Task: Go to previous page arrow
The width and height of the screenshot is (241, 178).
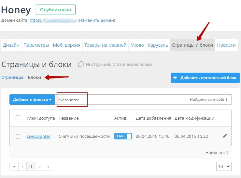Action: (22, 166)
